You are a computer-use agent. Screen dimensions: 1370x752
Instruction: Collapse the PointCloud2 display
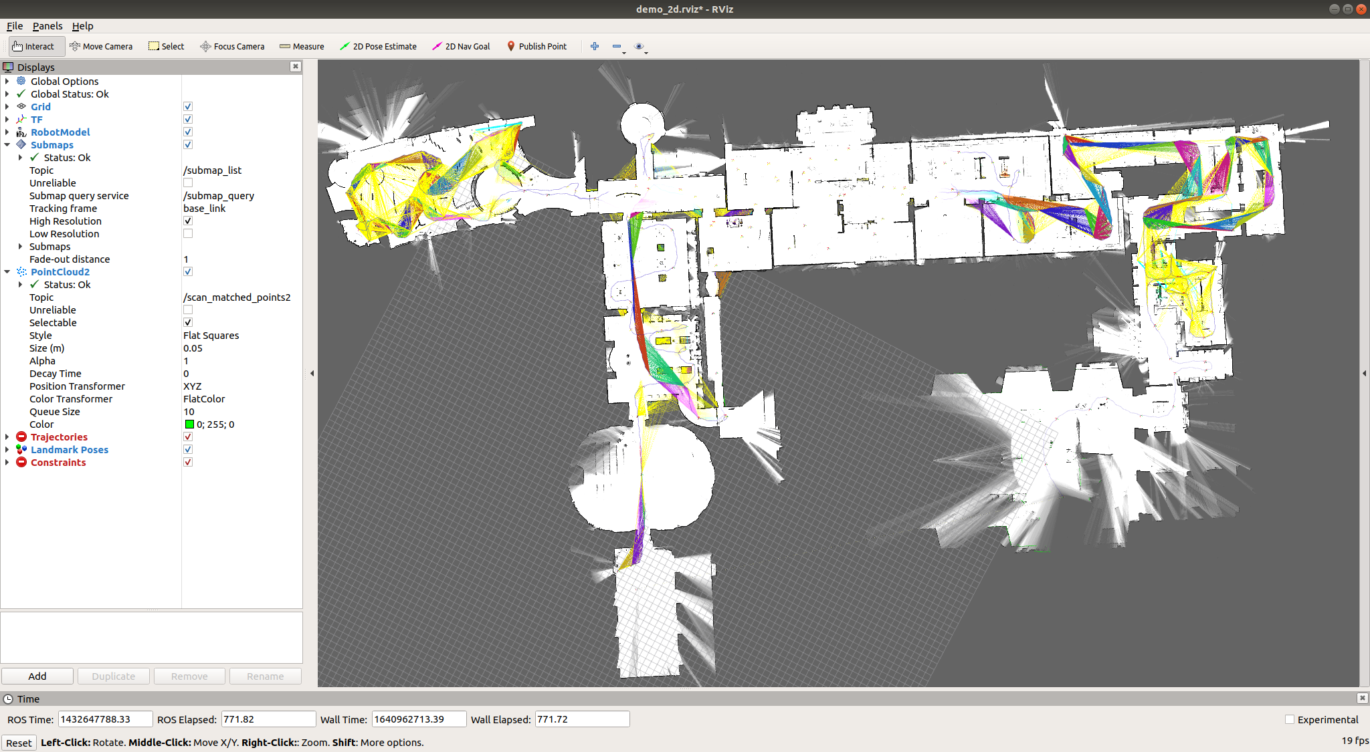(7, 271)
